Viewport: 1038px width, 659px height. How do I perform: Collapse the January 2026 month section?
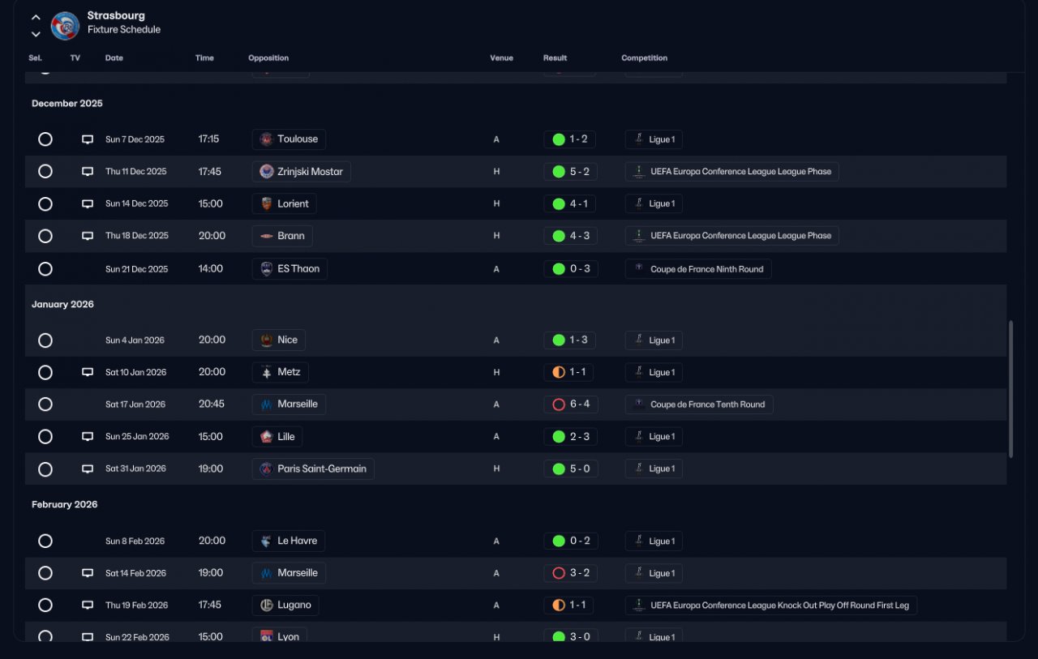click(x=62, y=305)
